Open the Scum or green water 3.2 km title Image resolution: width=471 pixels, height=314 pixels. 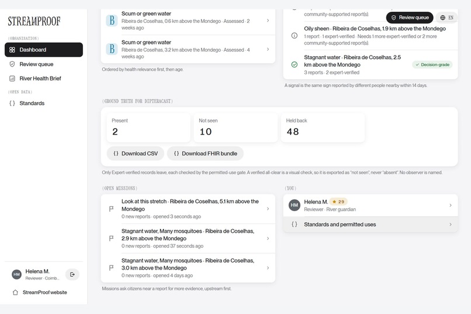pyautogui.click(x=146, y=42)
